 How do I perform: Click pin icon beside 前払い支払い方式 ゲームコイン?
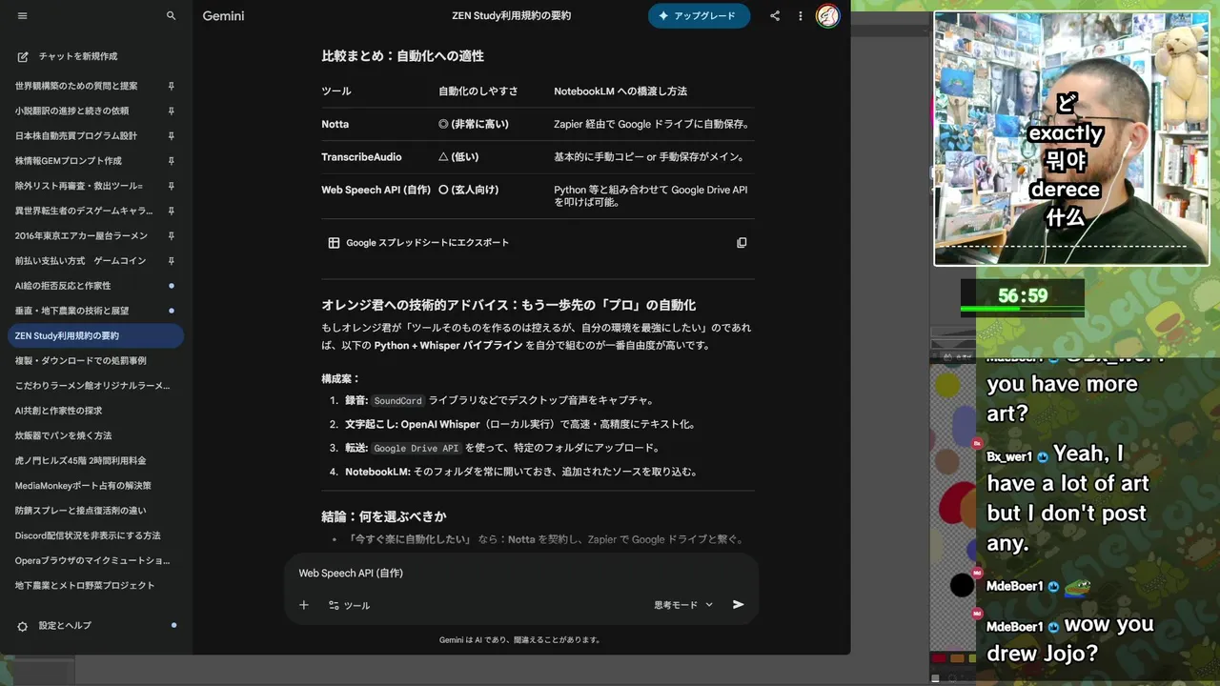coord(172,261)
